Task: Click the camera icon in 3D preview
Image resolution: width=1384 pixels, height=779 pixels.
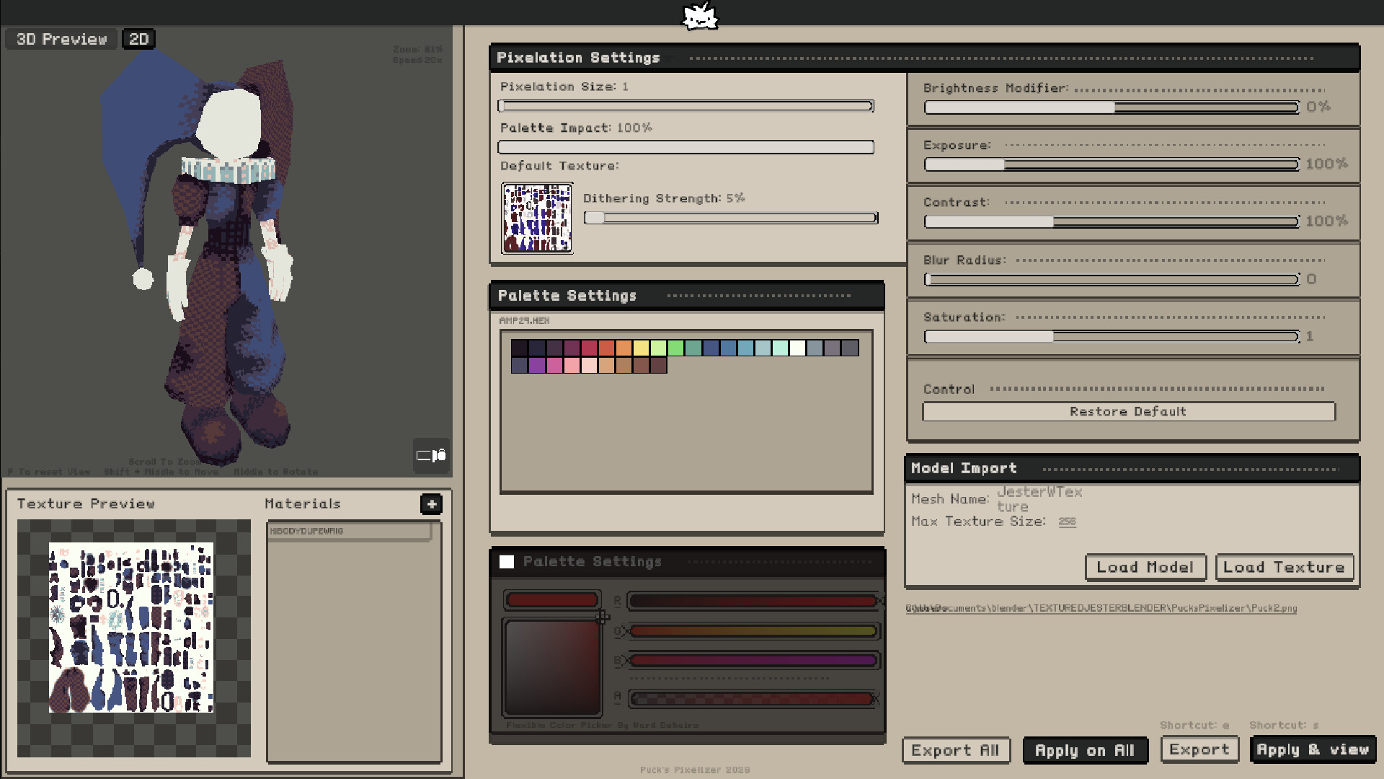Action: 431,455
